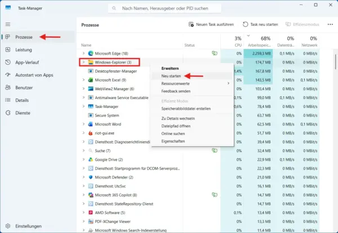Open the hamburger navigation menu

pyautogui.click(x=8, y=24)
